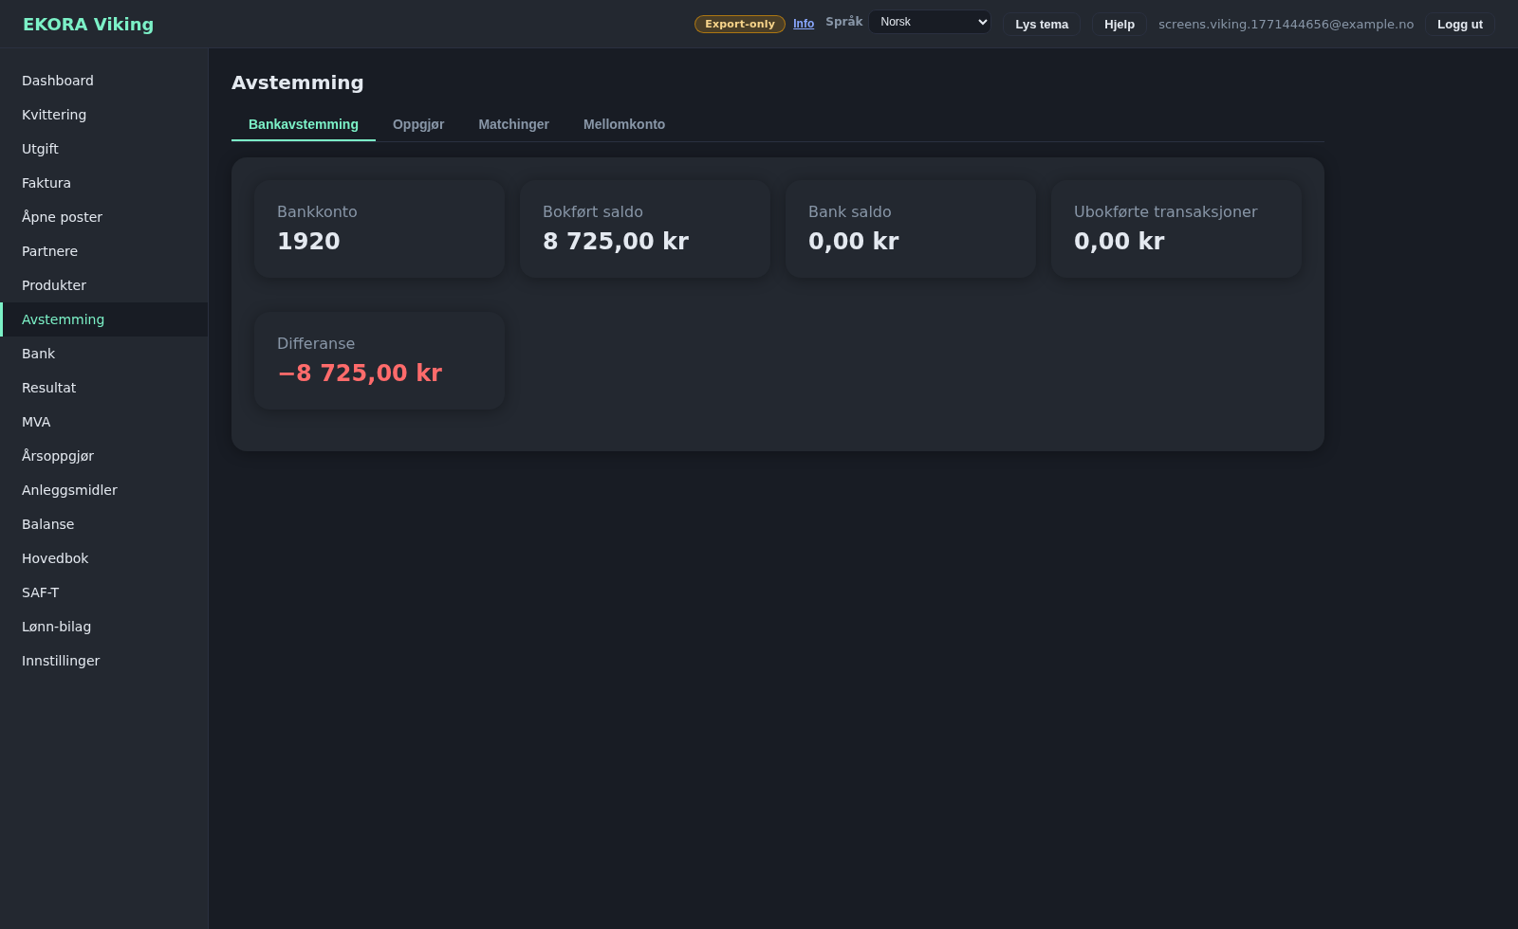
Task: Open the Matchinger tab
Action: tap(513, 124)
